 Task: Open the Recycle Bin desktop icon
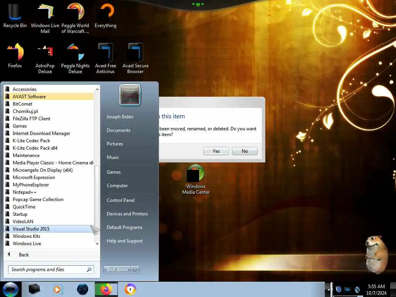click(x=15, y=15)
